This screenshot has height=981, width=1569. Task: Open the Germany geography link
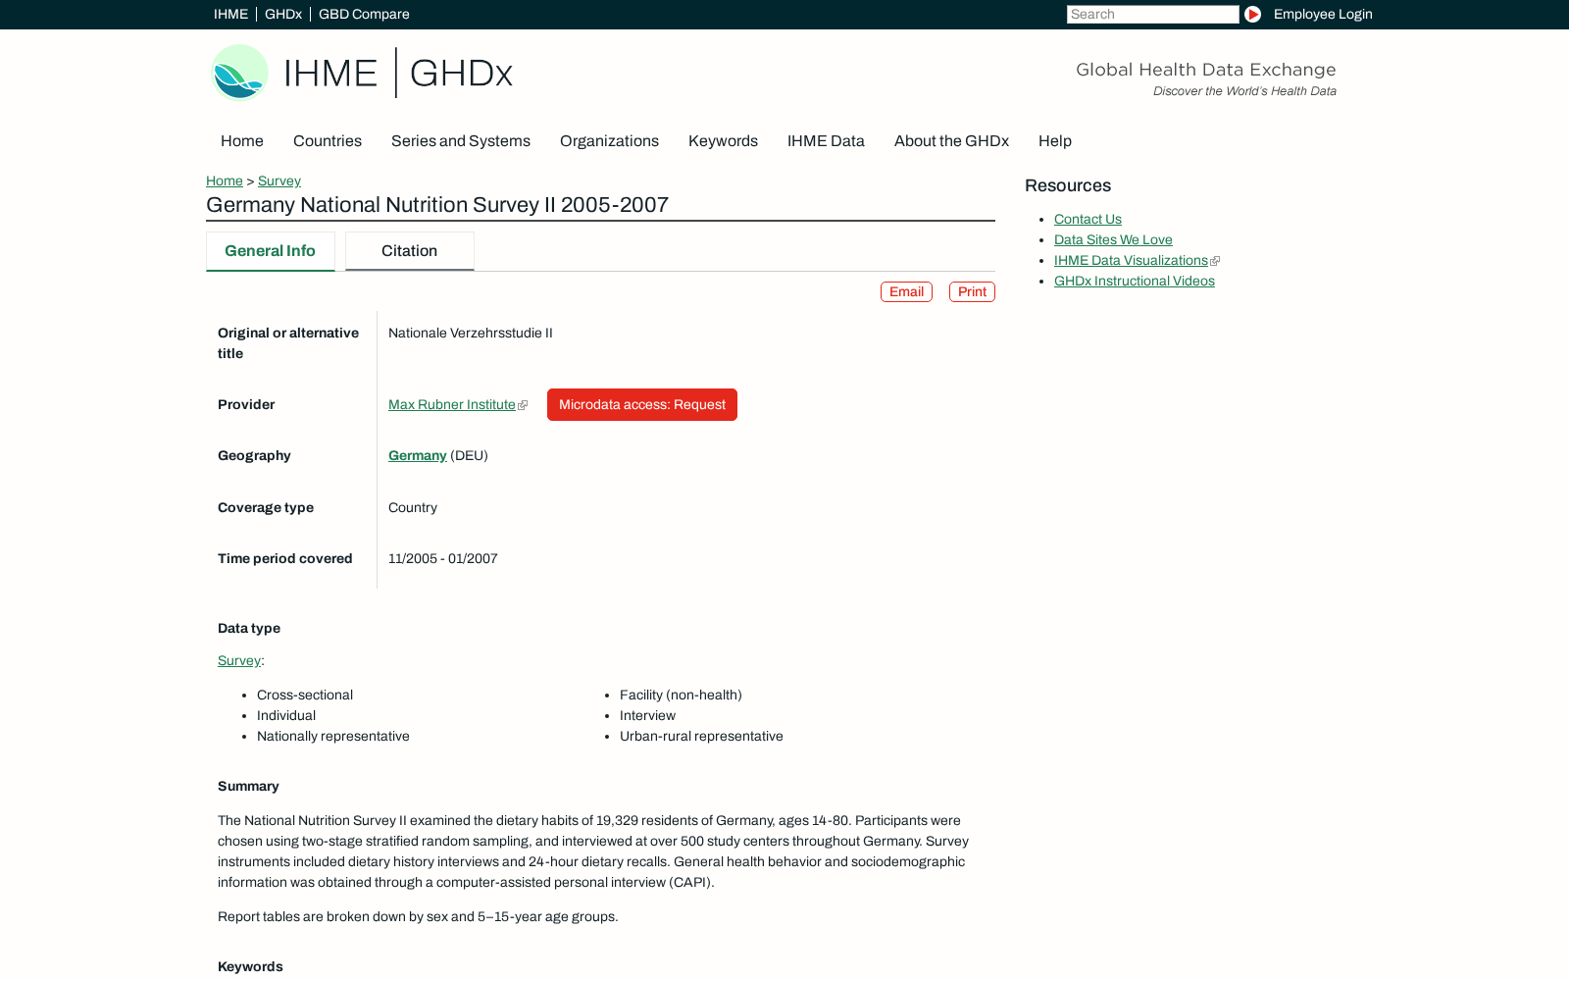point(418,455)
